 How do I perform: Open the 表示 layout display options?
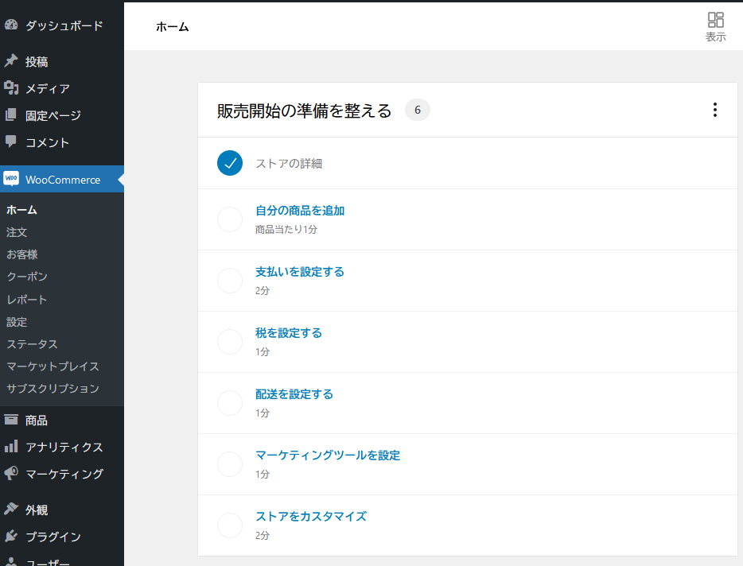[715, 27]
